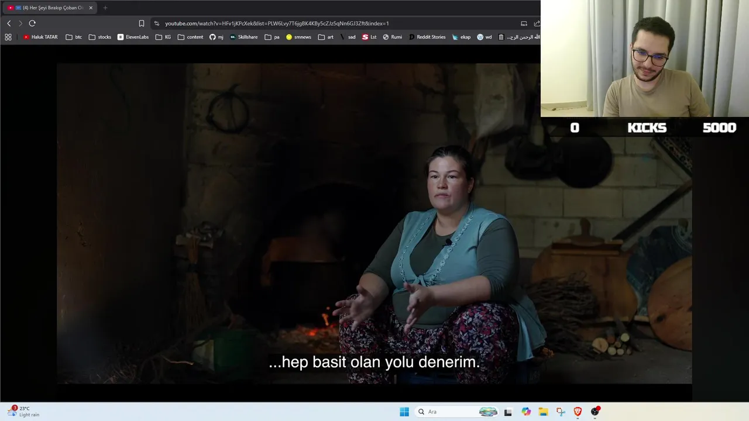Open the picture-in-picture icon in address bar
Screen dimensions: 749x421
click(524, 23)
